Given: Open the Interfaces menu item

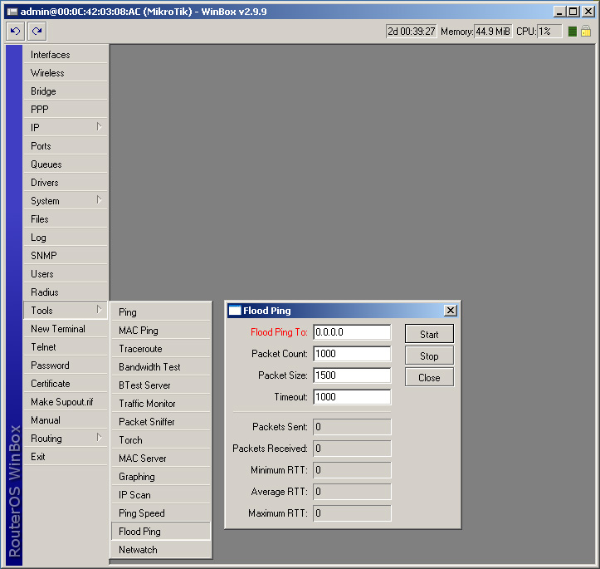Looking at the screenshot, I should (x=66, y=55).
